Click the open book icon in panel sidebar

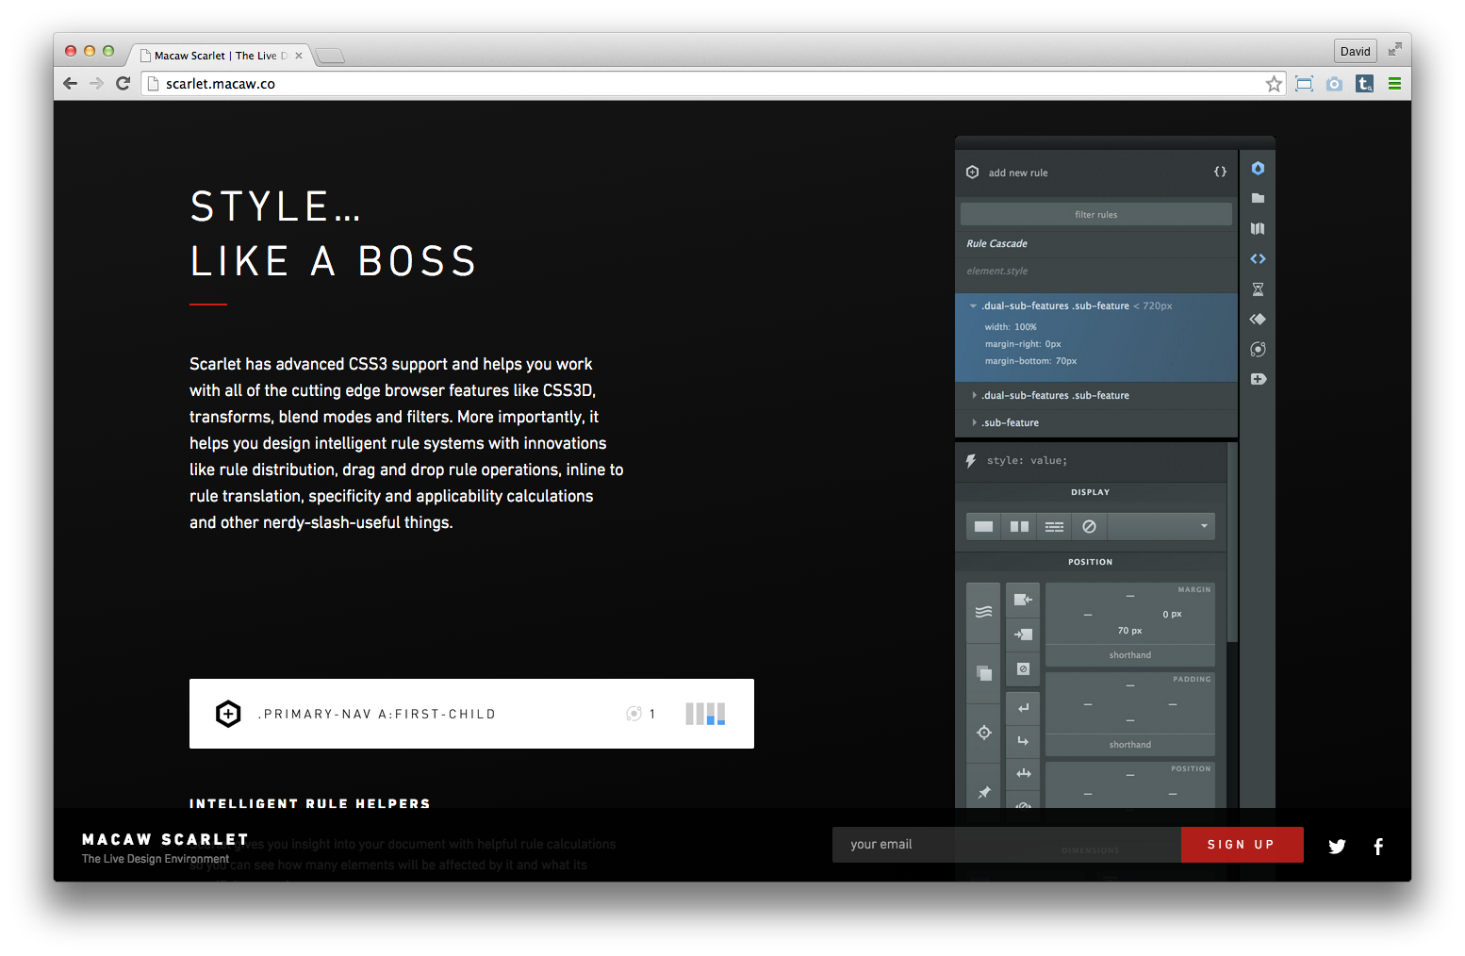tap(1258, 228)
